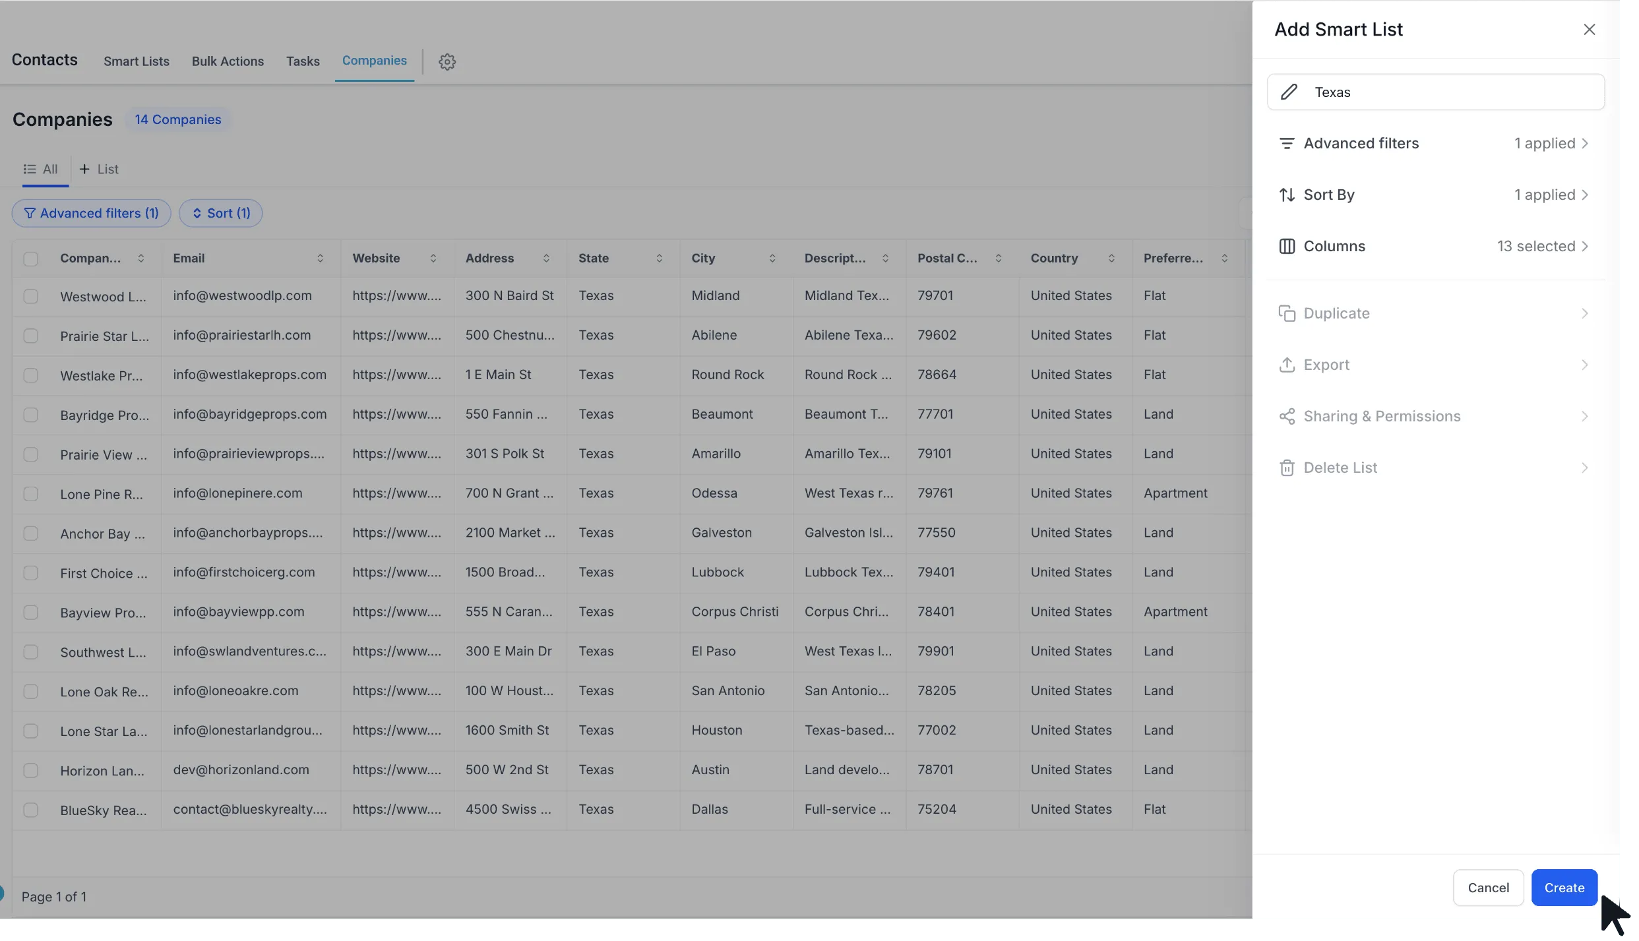Click email info@westwoodlp.com
1639x941 pixels.
click(243, 295)
